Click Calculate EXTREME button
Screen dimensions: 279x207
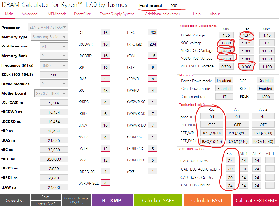point(256,200)
